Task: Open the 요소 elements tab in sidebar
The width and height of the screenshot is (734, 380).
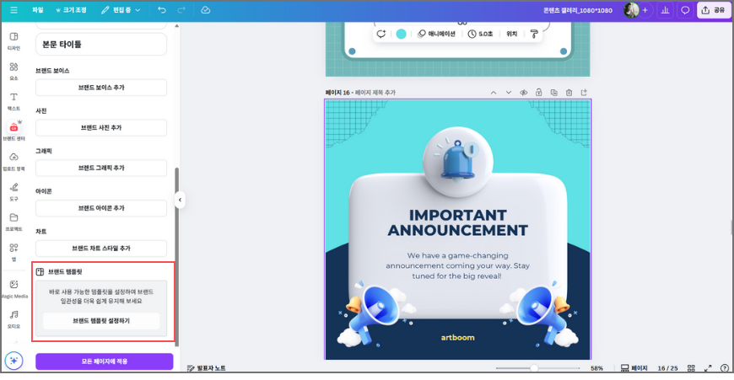Action: (x=14, y=71)
